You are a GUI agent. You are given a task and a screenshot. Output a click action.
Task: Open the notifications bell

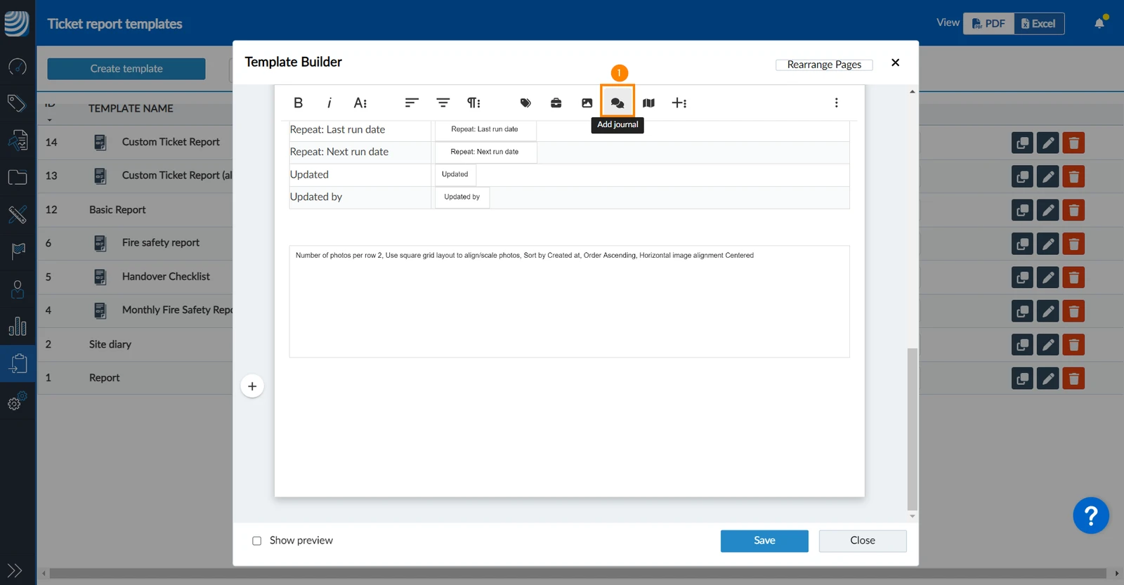[1099, 23]
